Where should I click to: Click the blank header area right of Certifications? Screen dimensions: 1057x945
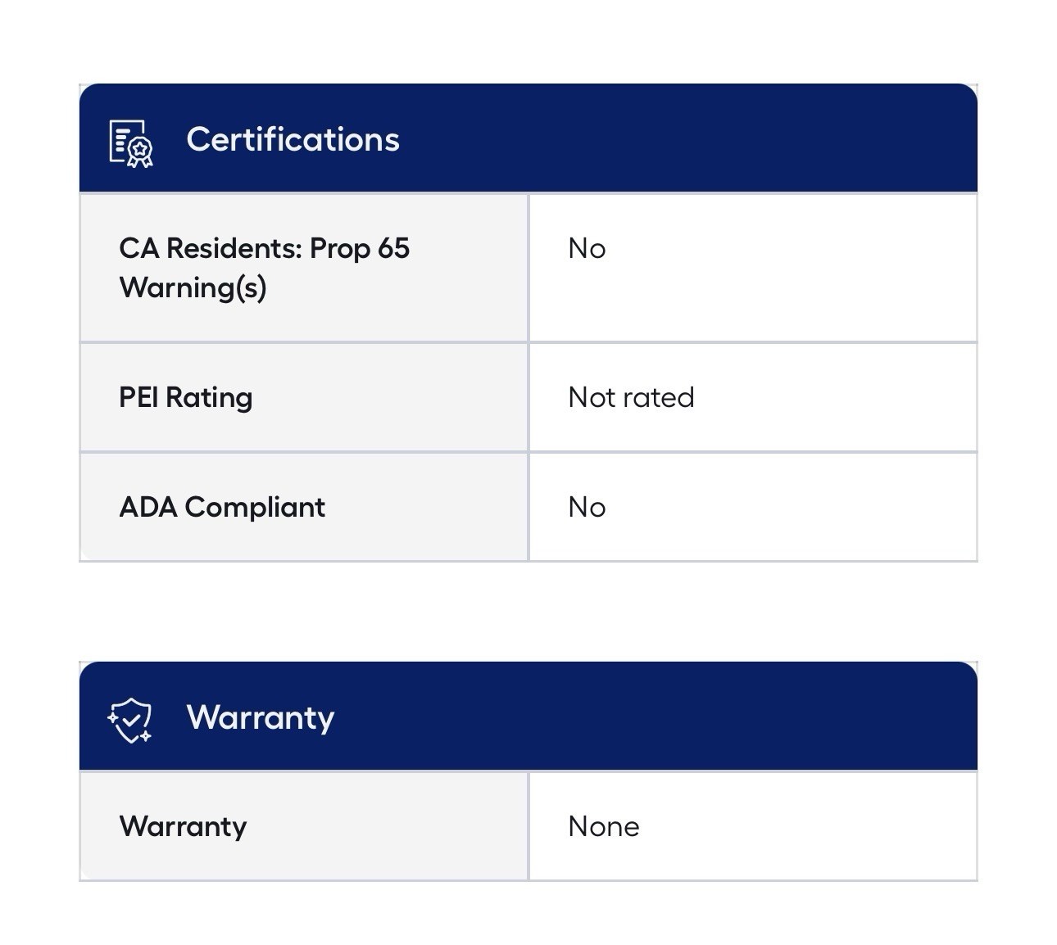coord(688,138)
